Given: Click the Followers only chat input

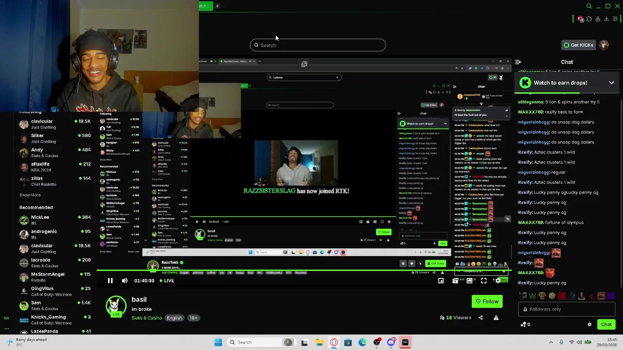Looking at the screenshot, I should tap(568, 309).
